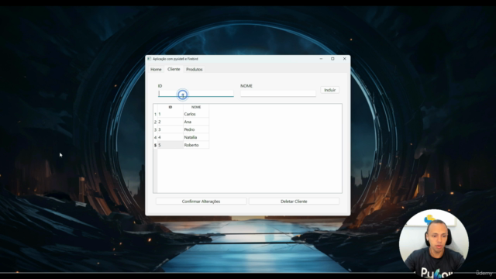Focus the ID input field
Image resolution: width=496 pixels, height=279 pixels.
tap(196, 93)
